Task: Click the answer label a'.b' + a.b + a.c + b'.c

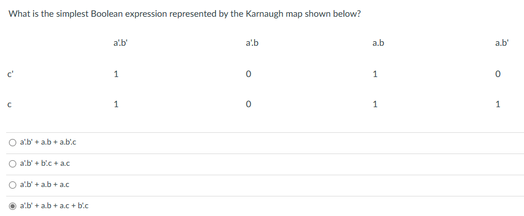Action: [x=54, y=206]
